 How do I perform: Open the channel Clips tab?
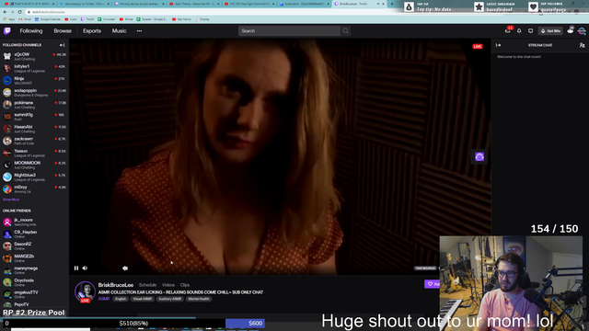click(185, 285)
